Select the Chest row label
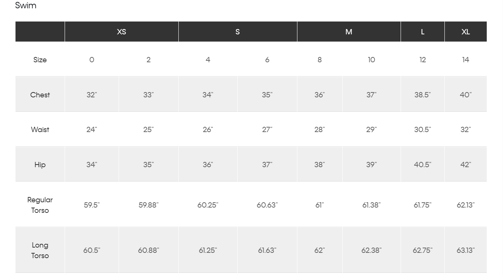The height and width of the screenshot is (277, 503). point(40,95)
